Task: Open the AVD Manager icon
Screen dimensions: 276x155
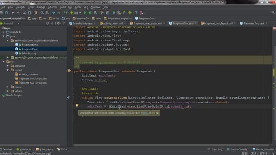Action: coord(119,12)
